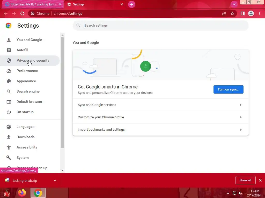
Task: Open System settings
Action: click(x=30, y=158)
